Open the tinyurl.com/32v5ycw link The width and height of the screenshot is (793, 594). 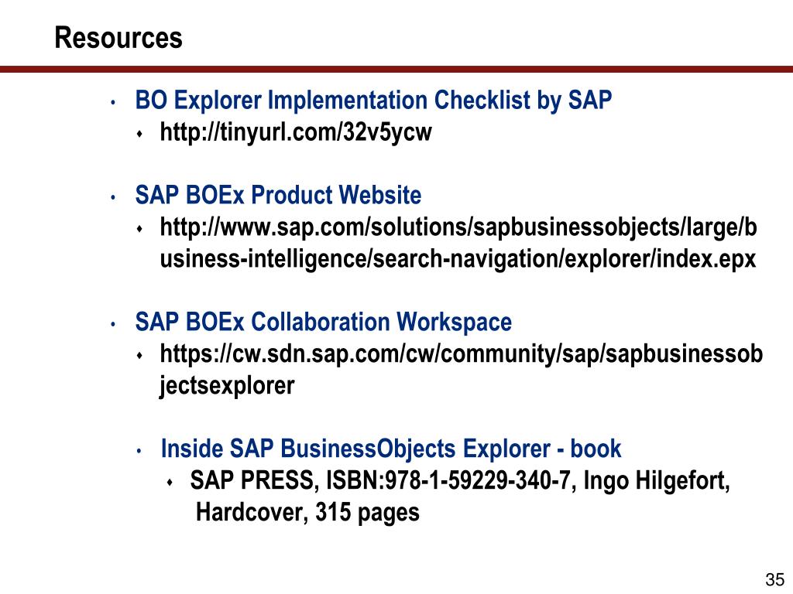coord(296,132)
